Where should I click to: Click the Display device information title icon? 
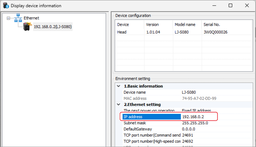(6, 5)
